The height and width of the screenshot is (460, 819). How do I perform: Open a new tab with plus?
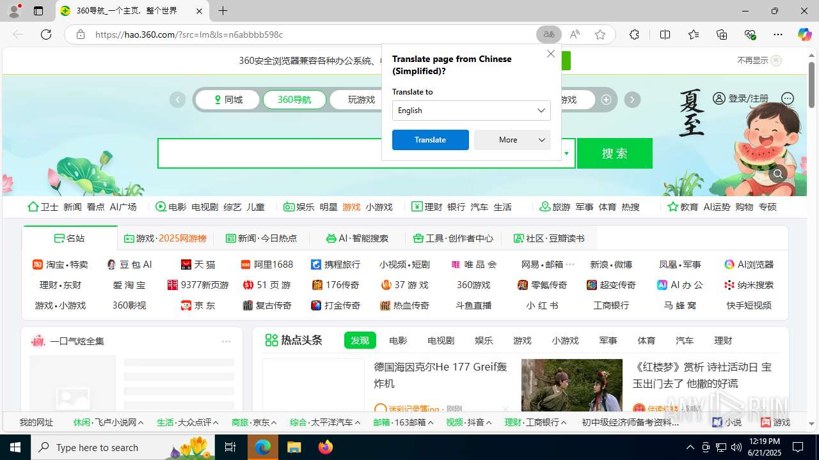(223, 11)
